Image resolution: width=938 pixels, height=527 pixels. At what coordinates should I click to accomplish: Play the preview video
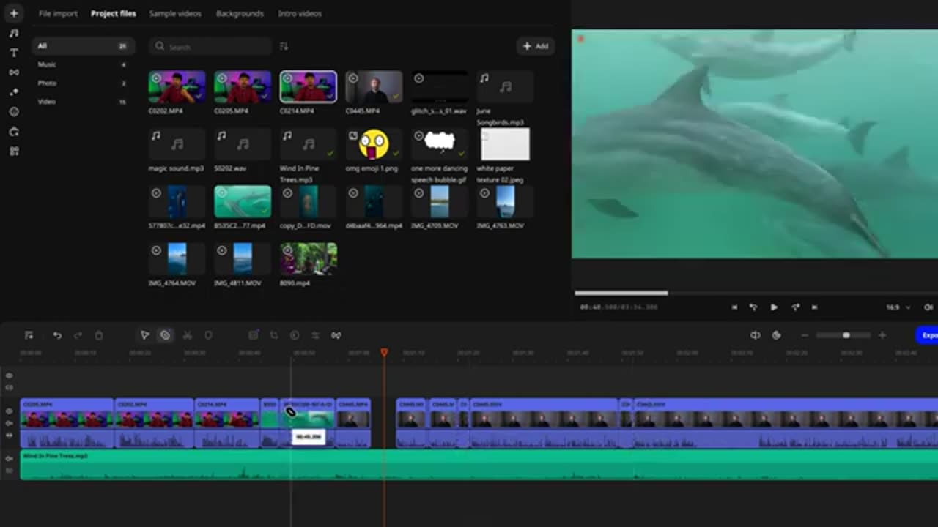774,307
